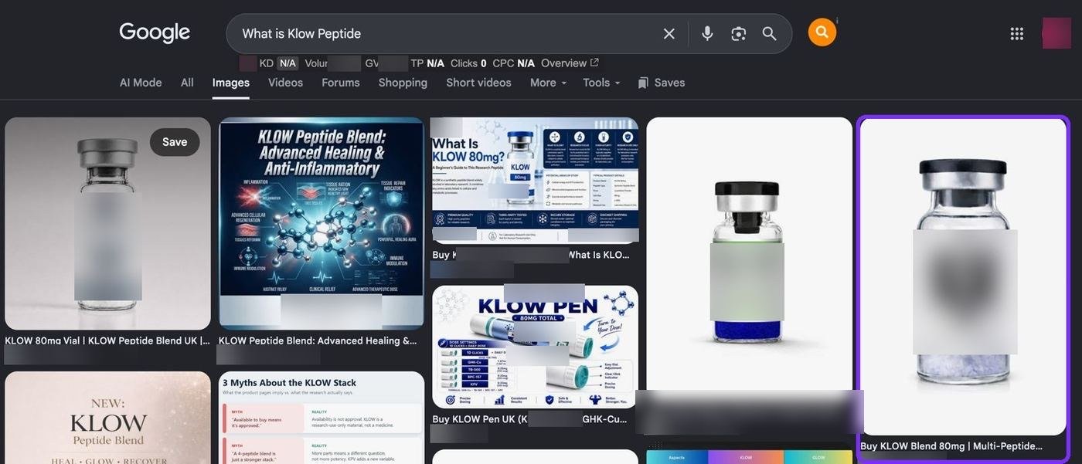
Task: Save the KLOW 80mg vial image
Action: 175,142
